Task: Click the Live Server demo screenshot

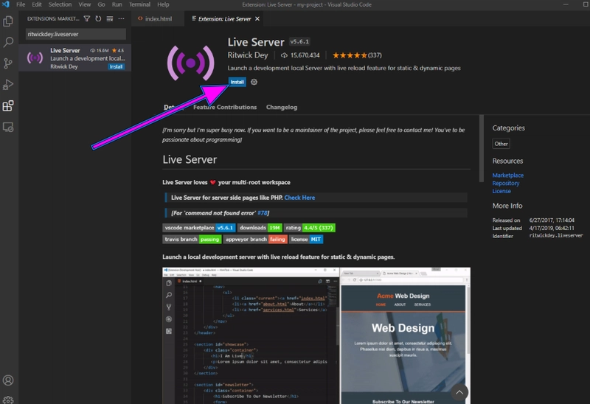Action: click(316, 335)
